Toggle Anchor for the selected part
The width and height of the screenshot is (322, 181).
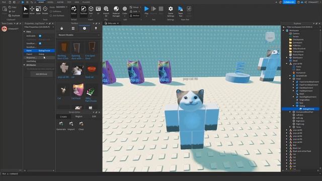pos(135,16)
